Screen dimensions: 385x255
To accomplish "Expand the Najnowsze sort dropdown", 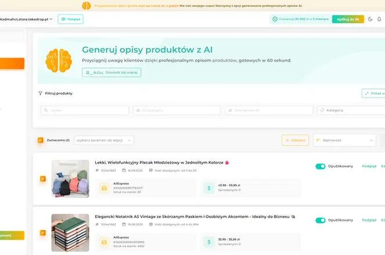I will click(344, 140).
